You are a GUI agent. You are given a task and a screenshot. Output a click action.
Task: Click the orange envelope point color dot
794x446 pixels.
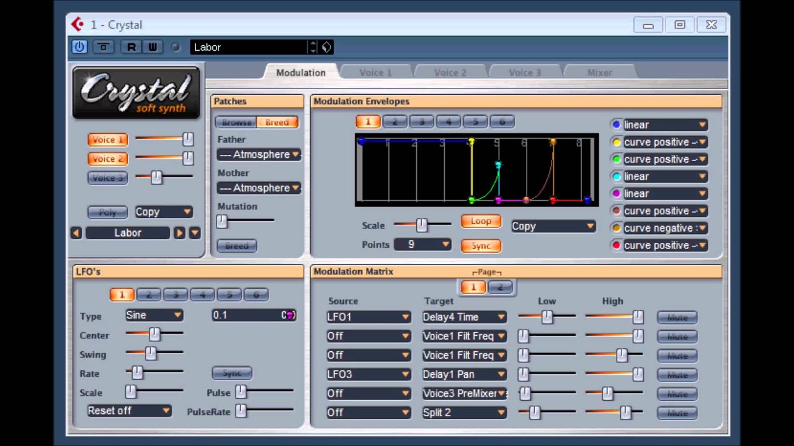tap(617, 228)
